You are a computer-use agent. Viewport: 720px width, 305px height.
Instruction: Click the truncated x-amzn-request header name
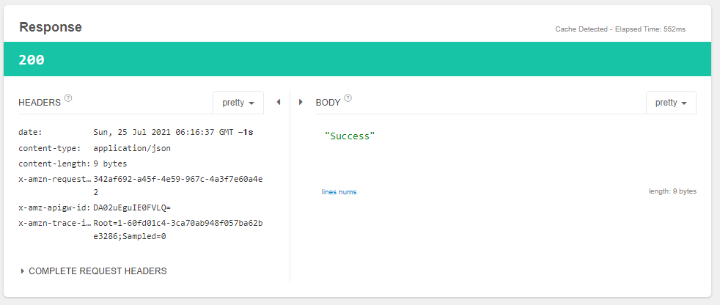point(54,179)
